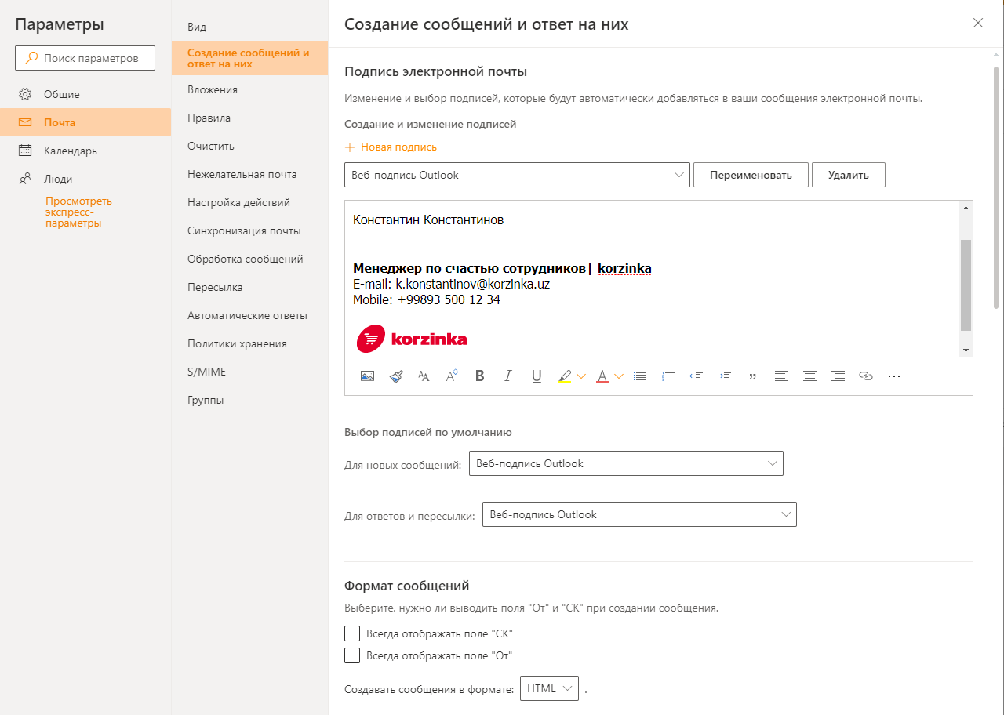
Task: Underline the signature text
Action: 537,376
